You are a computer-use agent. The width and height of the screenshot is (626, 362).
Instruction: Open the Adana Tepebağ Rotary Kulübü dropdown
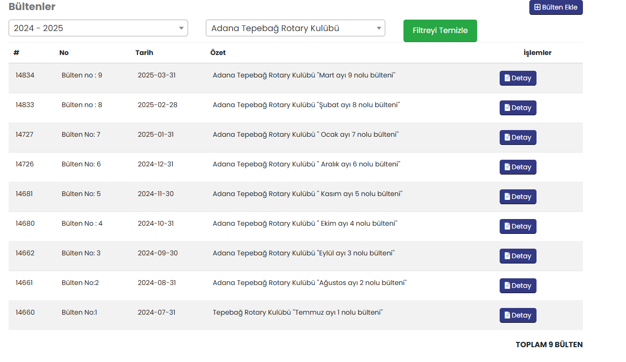295,28
